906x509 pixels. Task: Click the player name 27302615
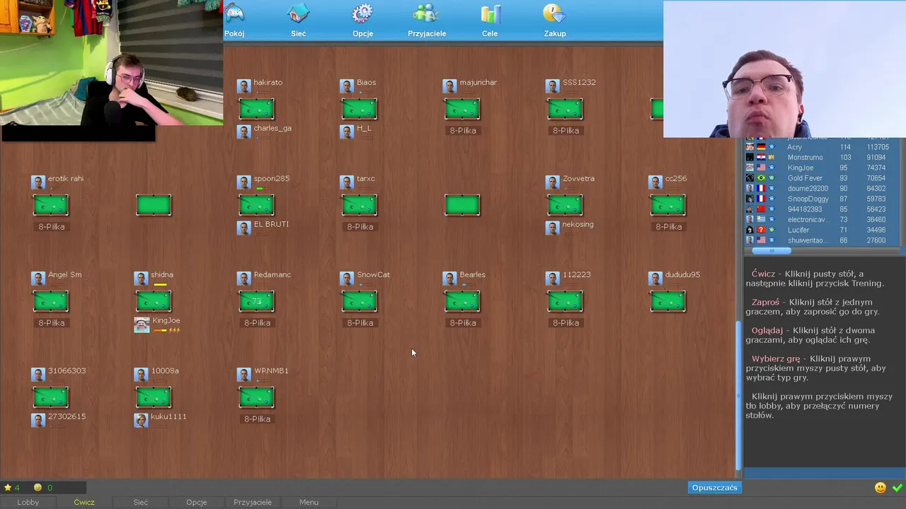[67, 417]
